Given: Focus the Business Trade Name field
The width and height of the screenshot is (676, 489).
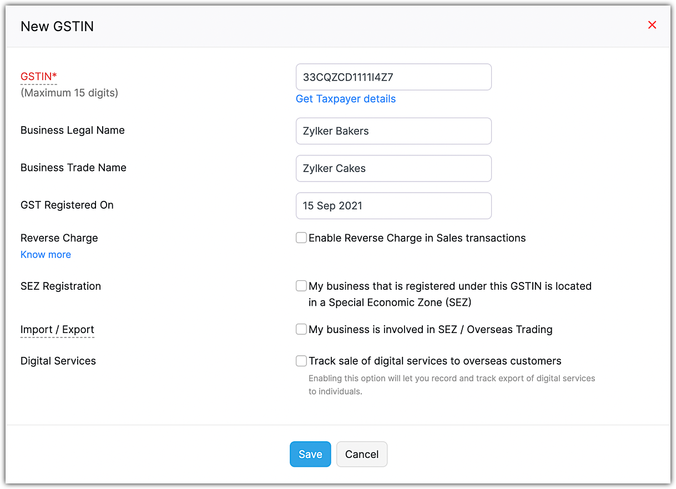Looking at the screenshot, I should pos(394,168).
